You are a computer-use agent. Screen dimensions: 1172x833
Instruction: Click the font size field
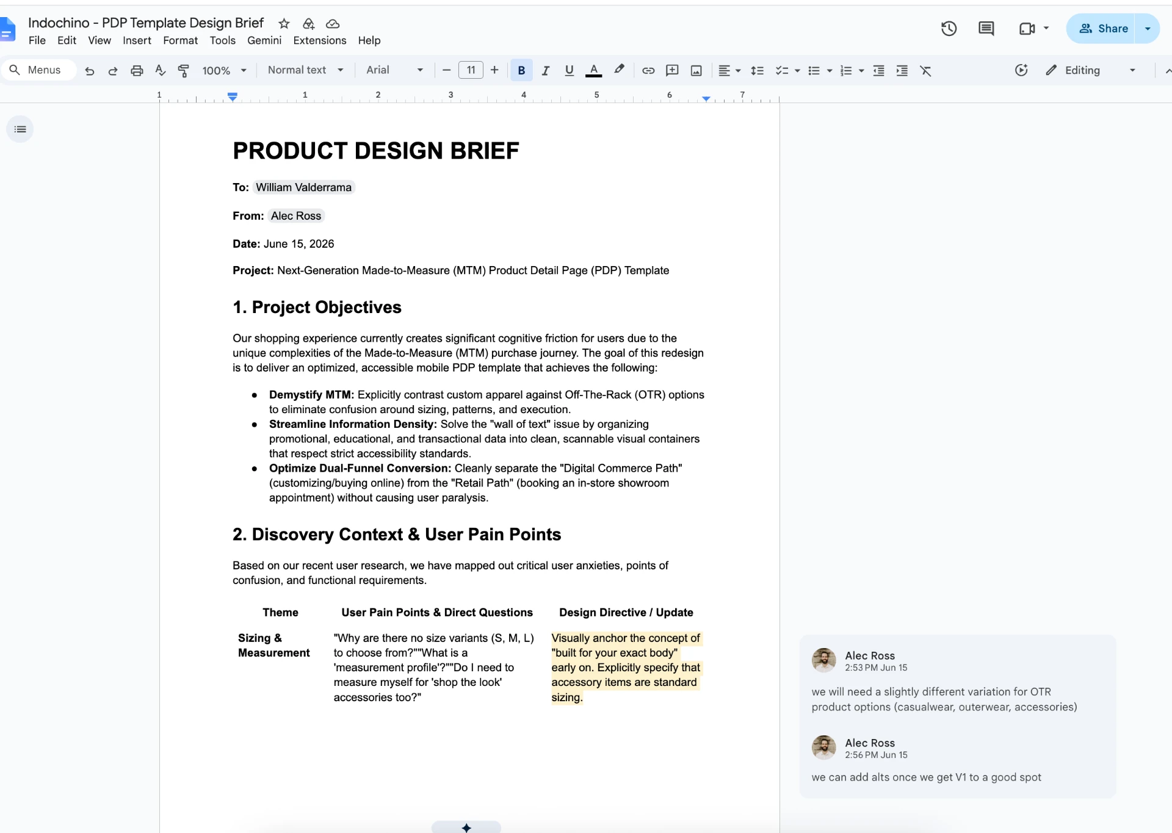[471, 70]
